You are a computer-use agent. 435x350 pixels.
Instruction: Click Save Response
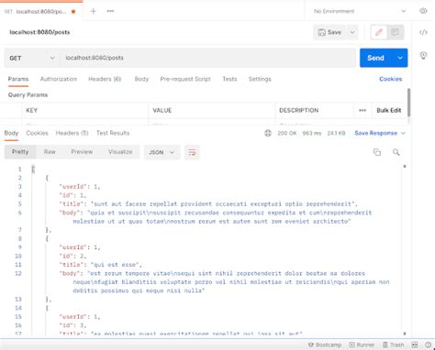[375, 133]
